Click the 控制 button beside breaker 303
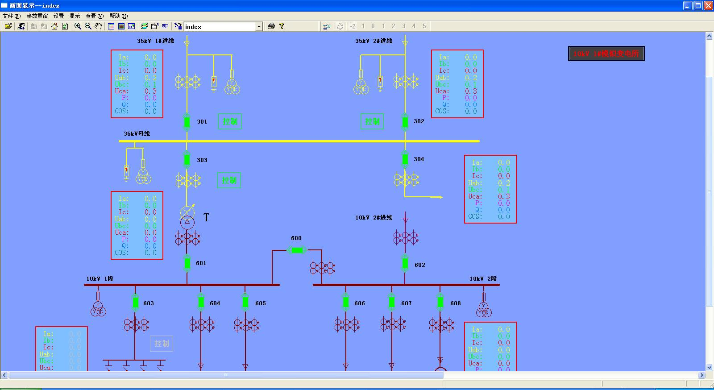The width and height of the screenshot is (714, 390). pos(229,180)
